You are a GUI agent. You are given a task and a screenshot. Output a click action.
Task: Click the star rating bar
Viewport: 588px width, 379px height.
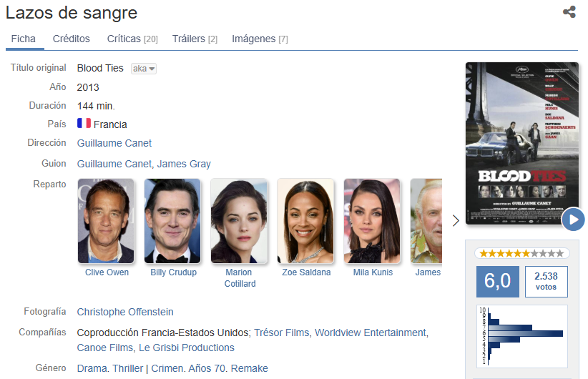click(522, 253)
